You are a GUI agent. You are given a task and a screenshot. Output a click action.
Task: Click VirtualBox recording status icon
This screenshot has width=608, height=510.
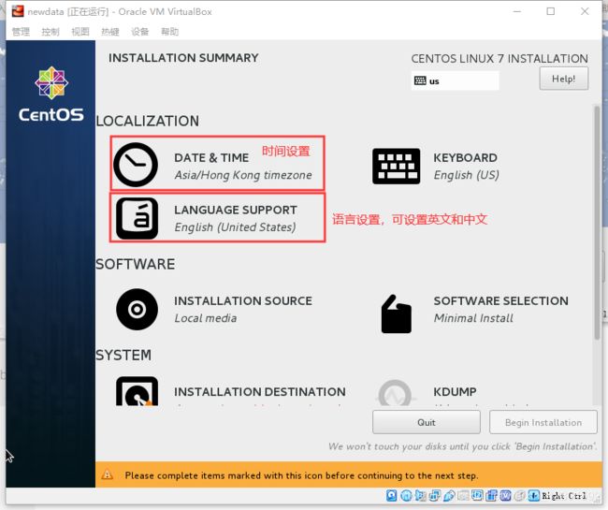492,496
